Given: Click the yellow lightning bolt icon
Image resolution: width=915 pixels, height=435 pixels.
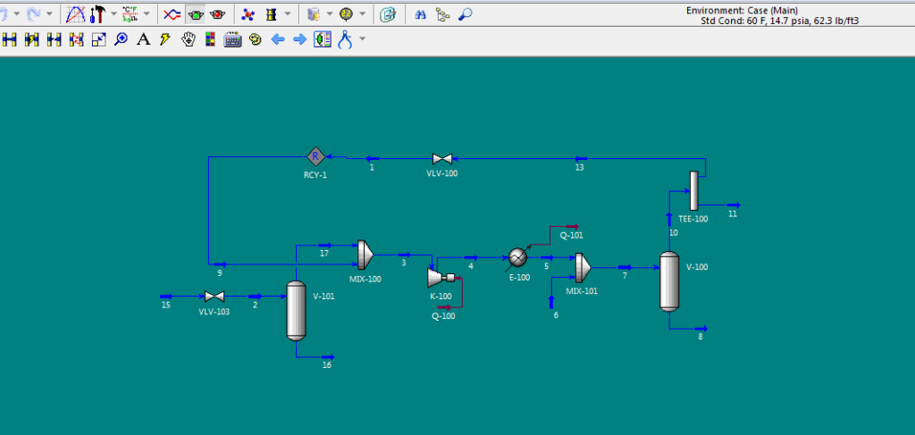Looking at the screenshot, I should point(165,39).
